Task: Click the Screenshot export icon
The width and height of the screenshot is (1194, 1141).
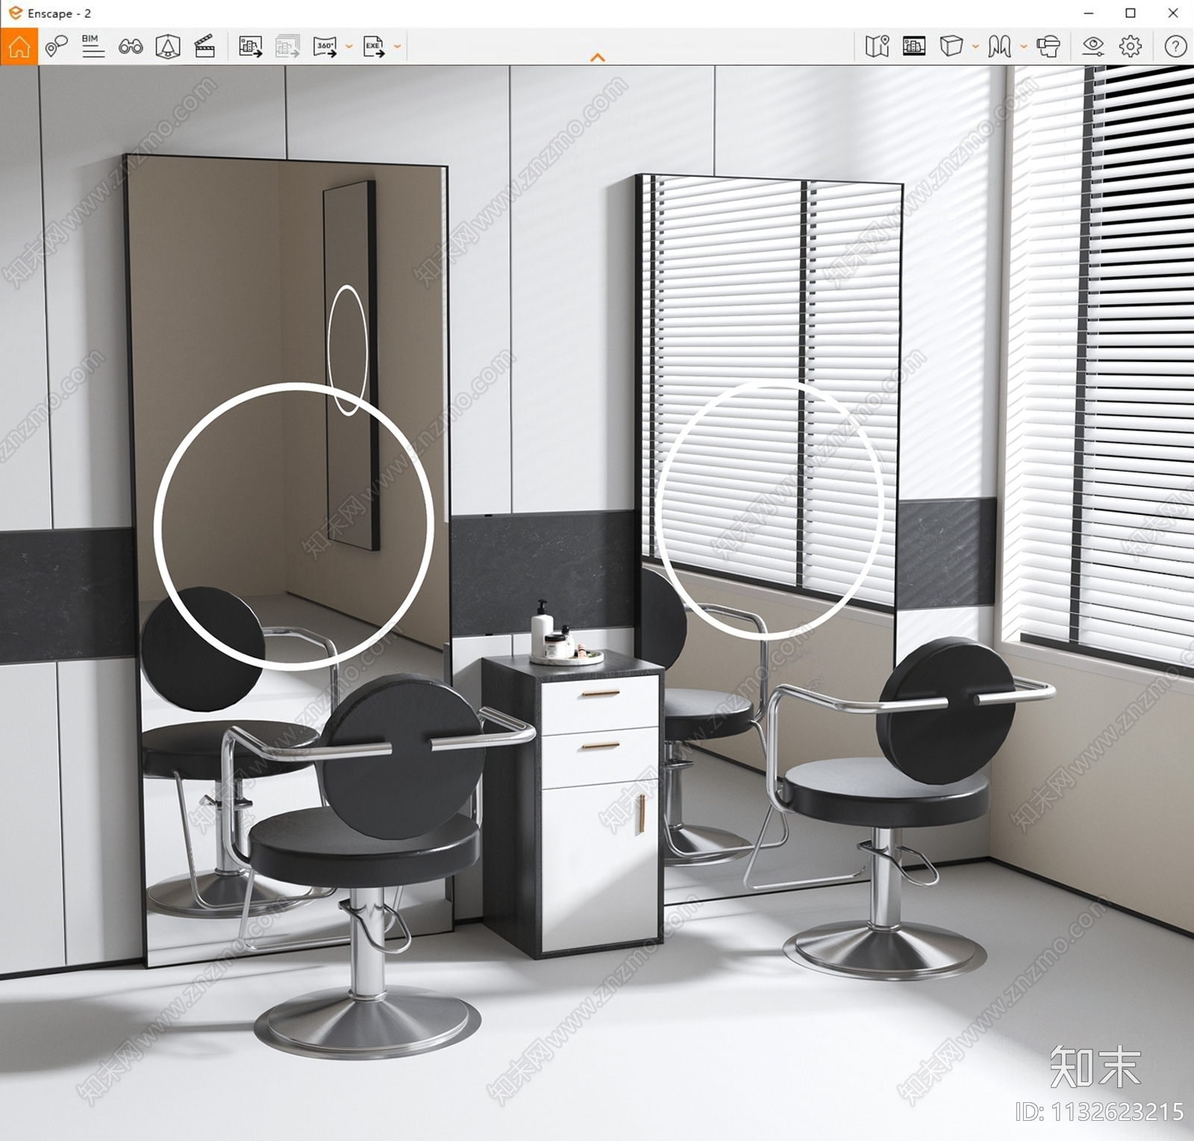Action: pyautogui.click(x=250, y=46)
